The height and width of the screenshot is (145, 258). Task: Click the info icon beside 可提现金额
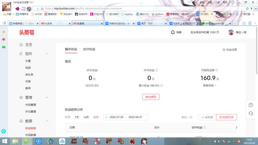(x=217, y=70)
